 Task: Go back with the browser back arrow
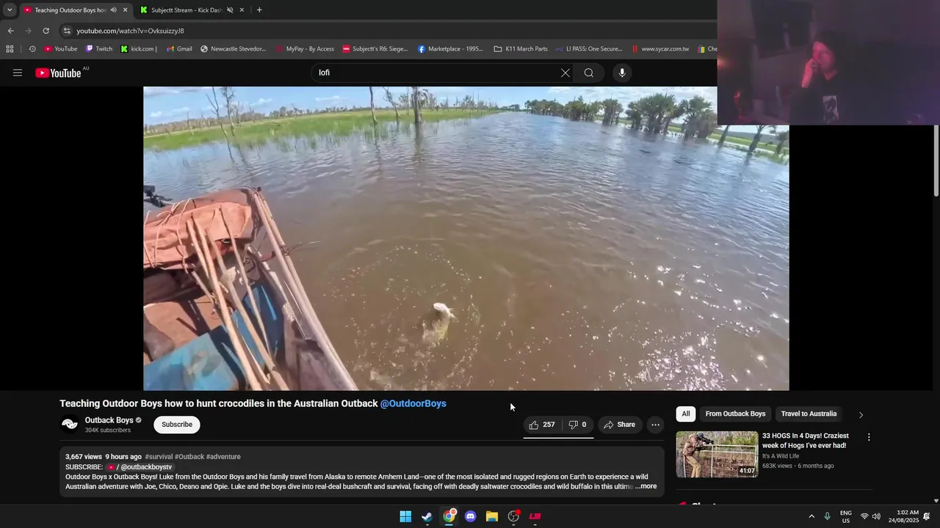pos(10,31)
